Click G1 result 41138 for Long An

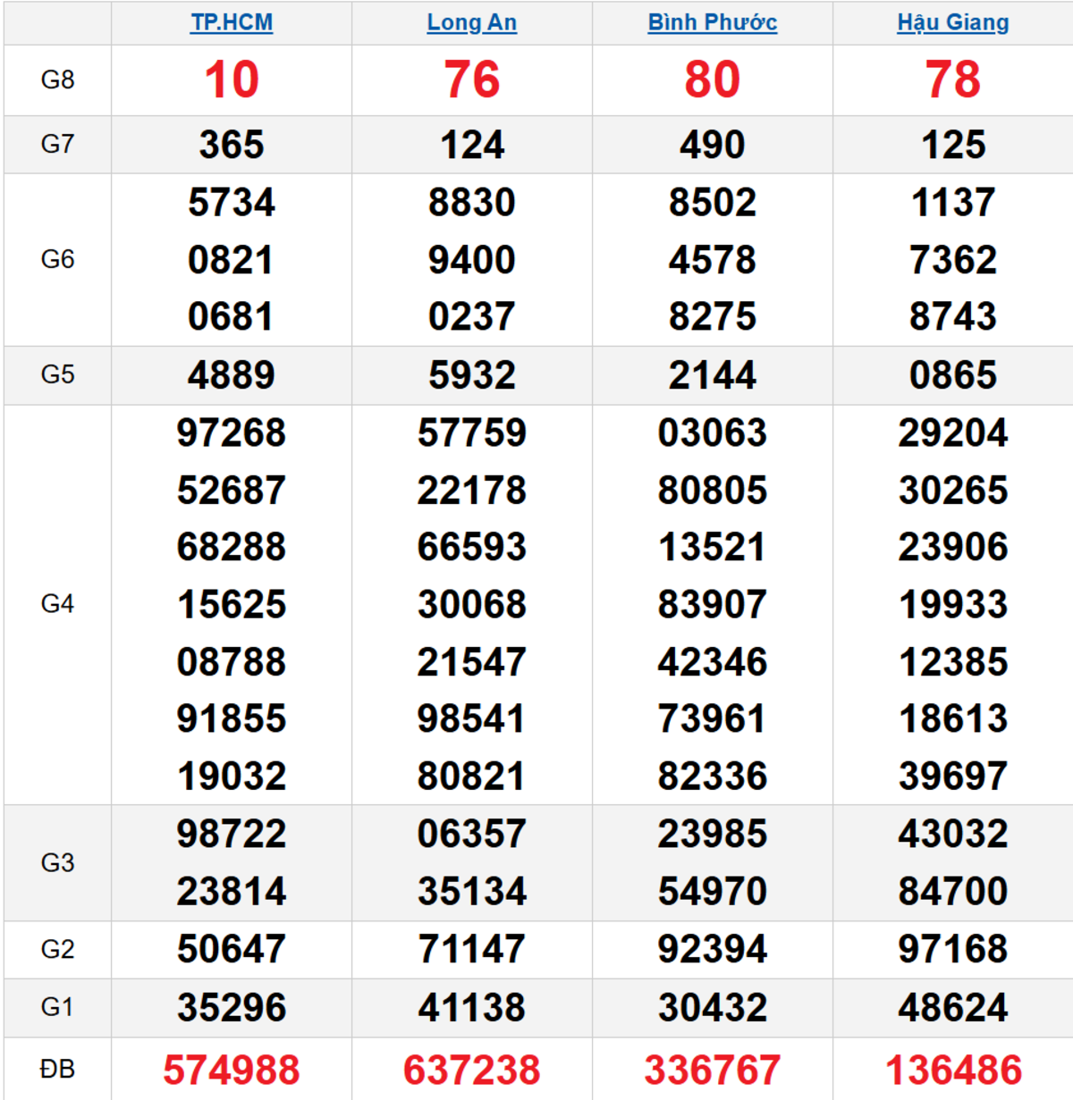[471, 1007]
